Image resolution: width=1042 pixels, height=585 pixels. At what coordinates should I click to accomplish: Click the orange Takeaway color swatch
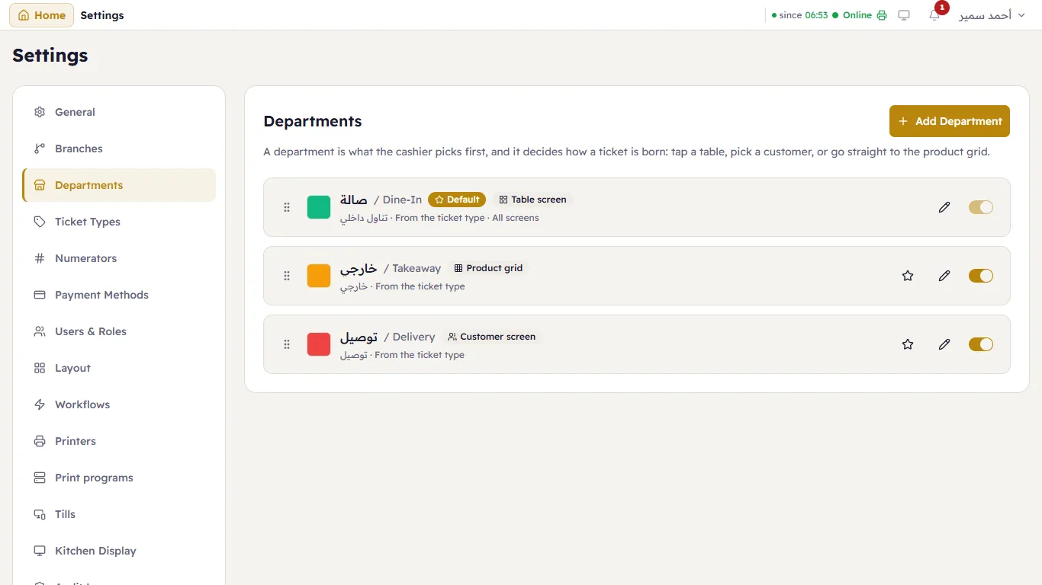[x=319, y=276]
